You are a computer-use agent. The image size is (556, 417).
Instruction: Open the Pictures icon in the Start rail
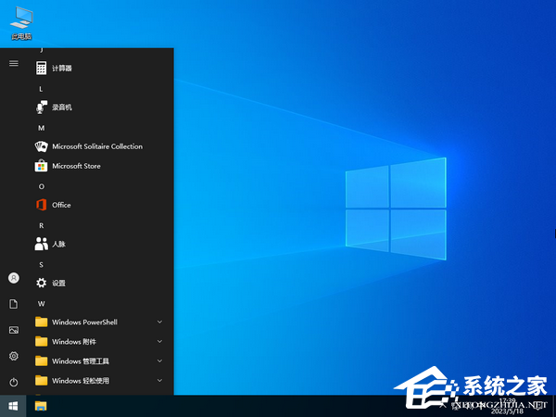14,330
